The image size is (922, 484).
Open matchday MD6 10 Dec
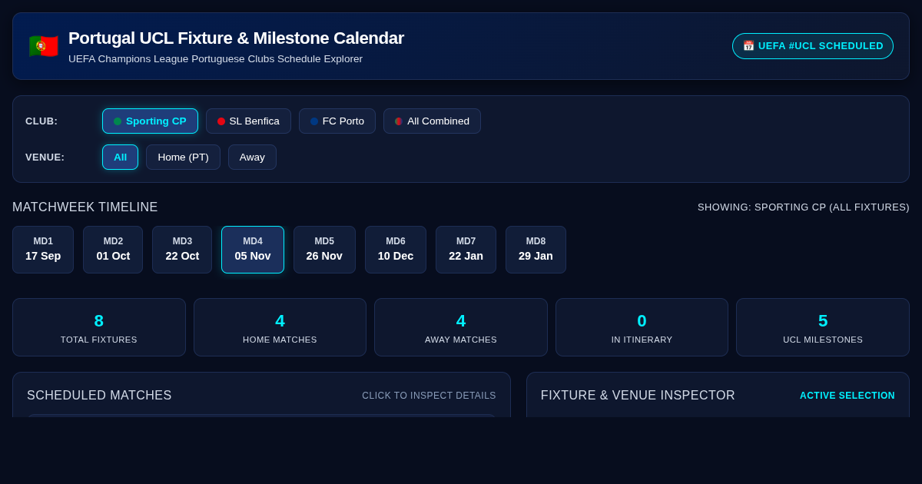(396, 250)
